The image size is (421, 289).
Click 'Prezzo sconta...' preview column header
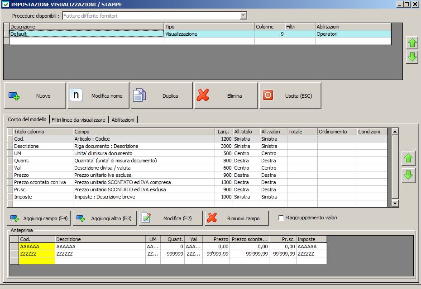[x=249, y=239]
